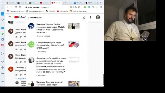Open WhatsApp in Opera sidebar
The height and width of the screenshot is (93, 165).
3,34
